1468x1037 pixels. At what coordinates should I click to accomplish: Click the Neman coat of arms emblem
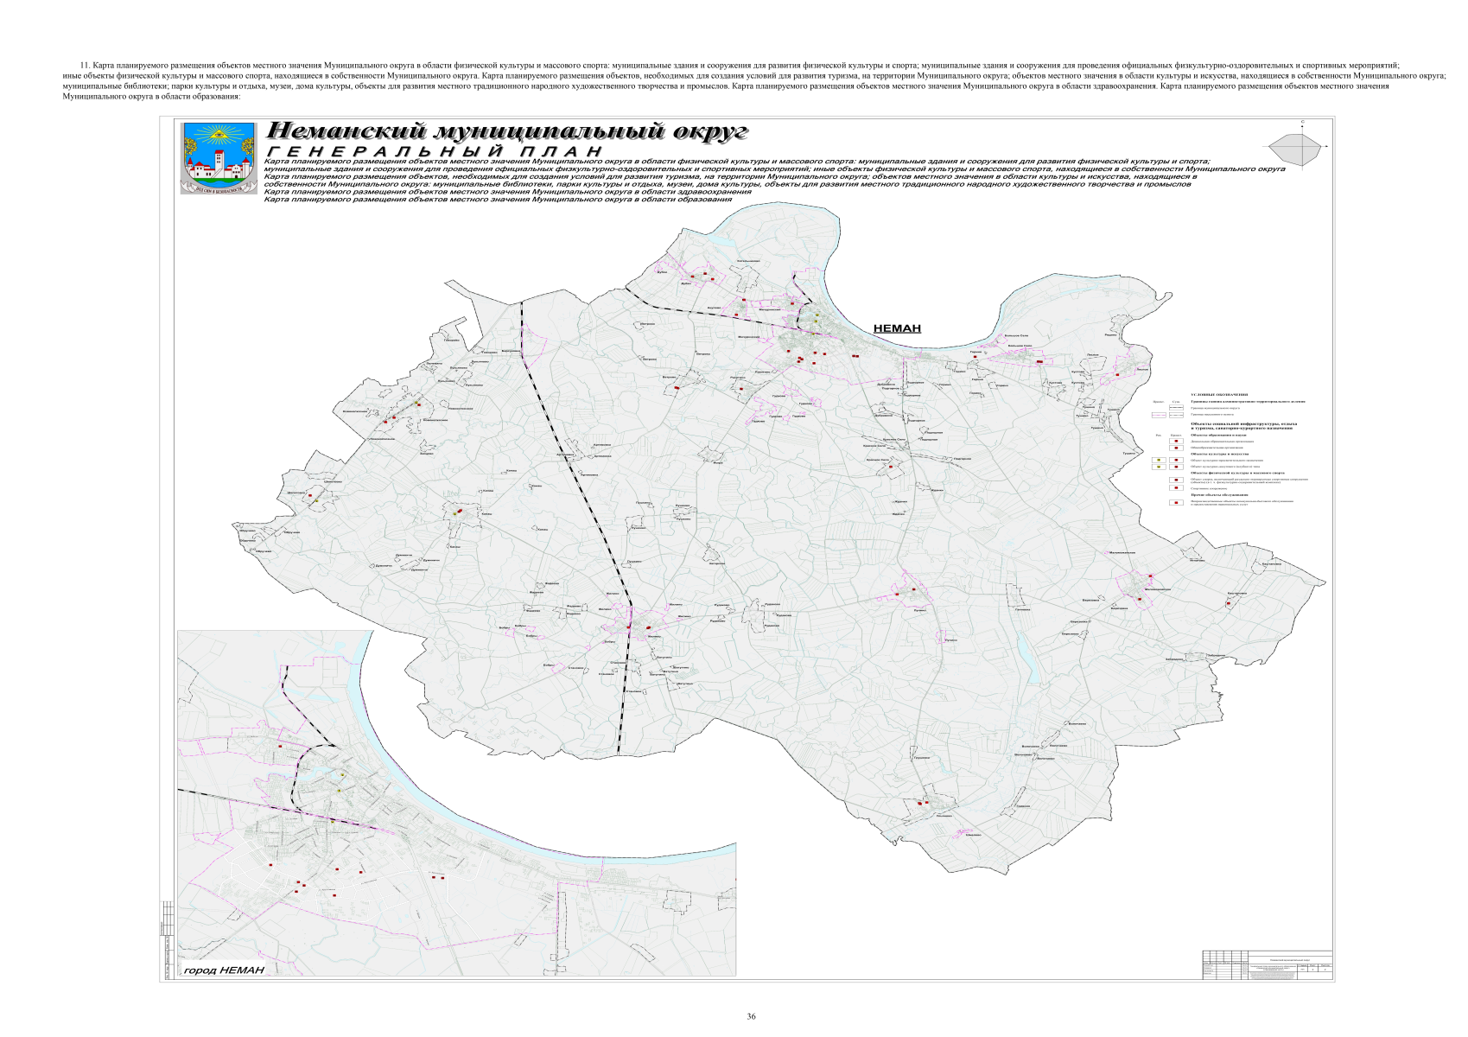[218, 156]
